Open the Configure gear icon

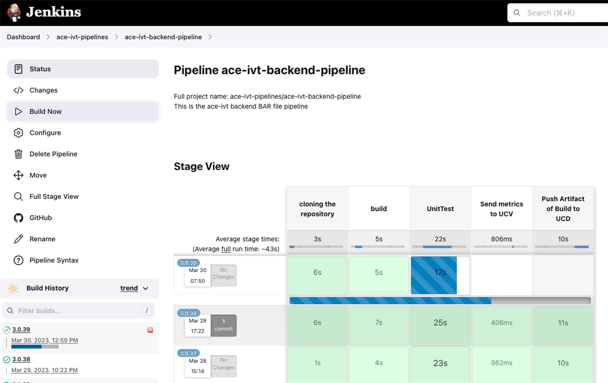point(18,133)
